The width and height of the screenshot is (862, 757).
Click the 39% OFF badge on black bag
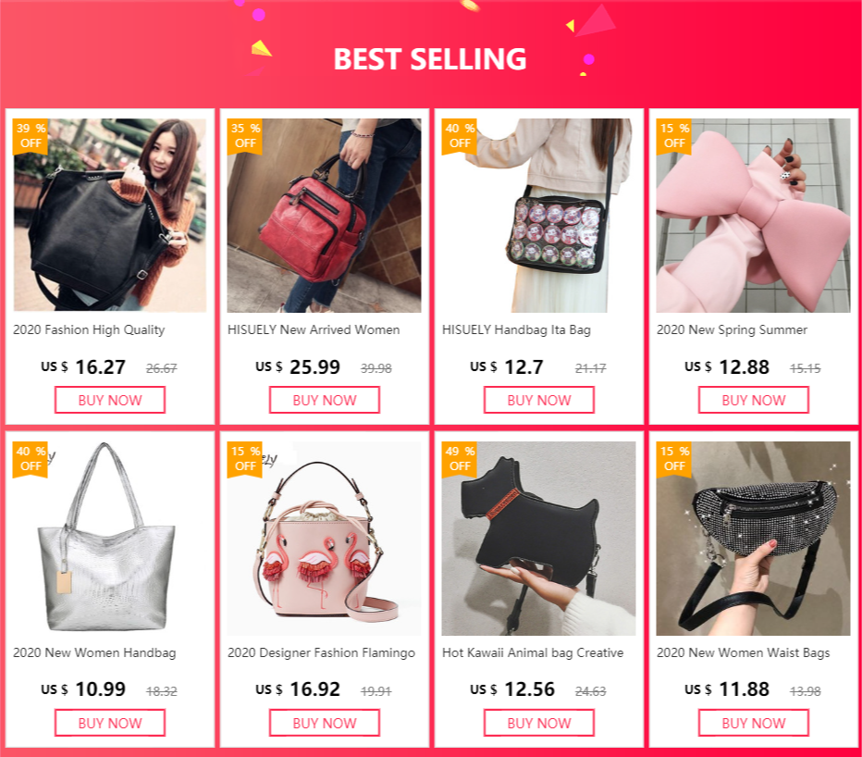[30, 136]
